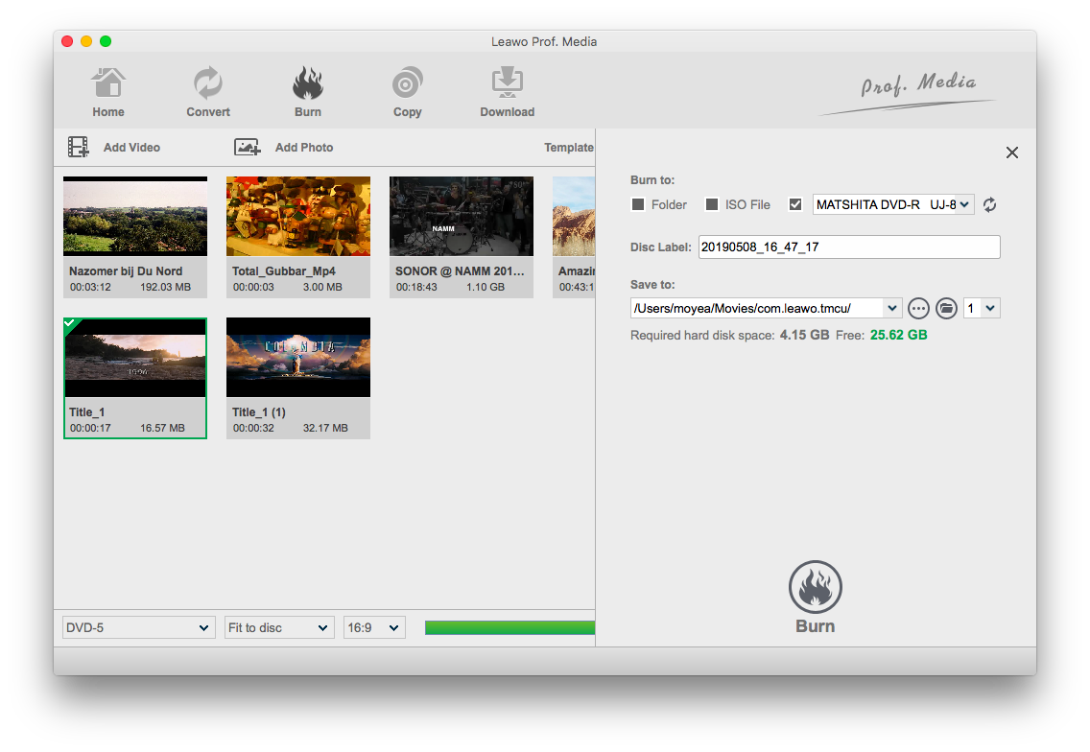
Task: Open the Home module
Action: pyautogui.click(x=108, y=93)
